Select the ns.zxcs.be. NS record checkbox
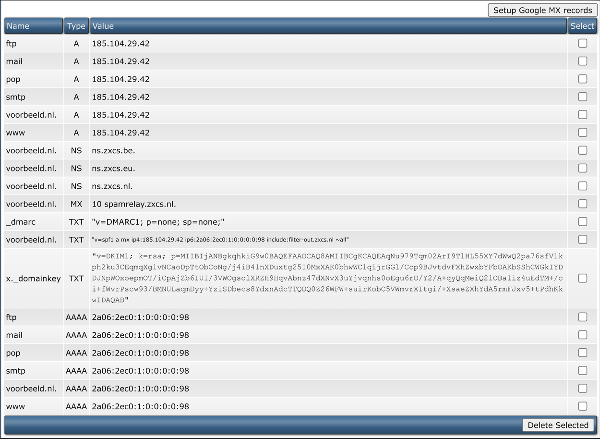This screenshot has height=439, width=600. tap(582, 150)
